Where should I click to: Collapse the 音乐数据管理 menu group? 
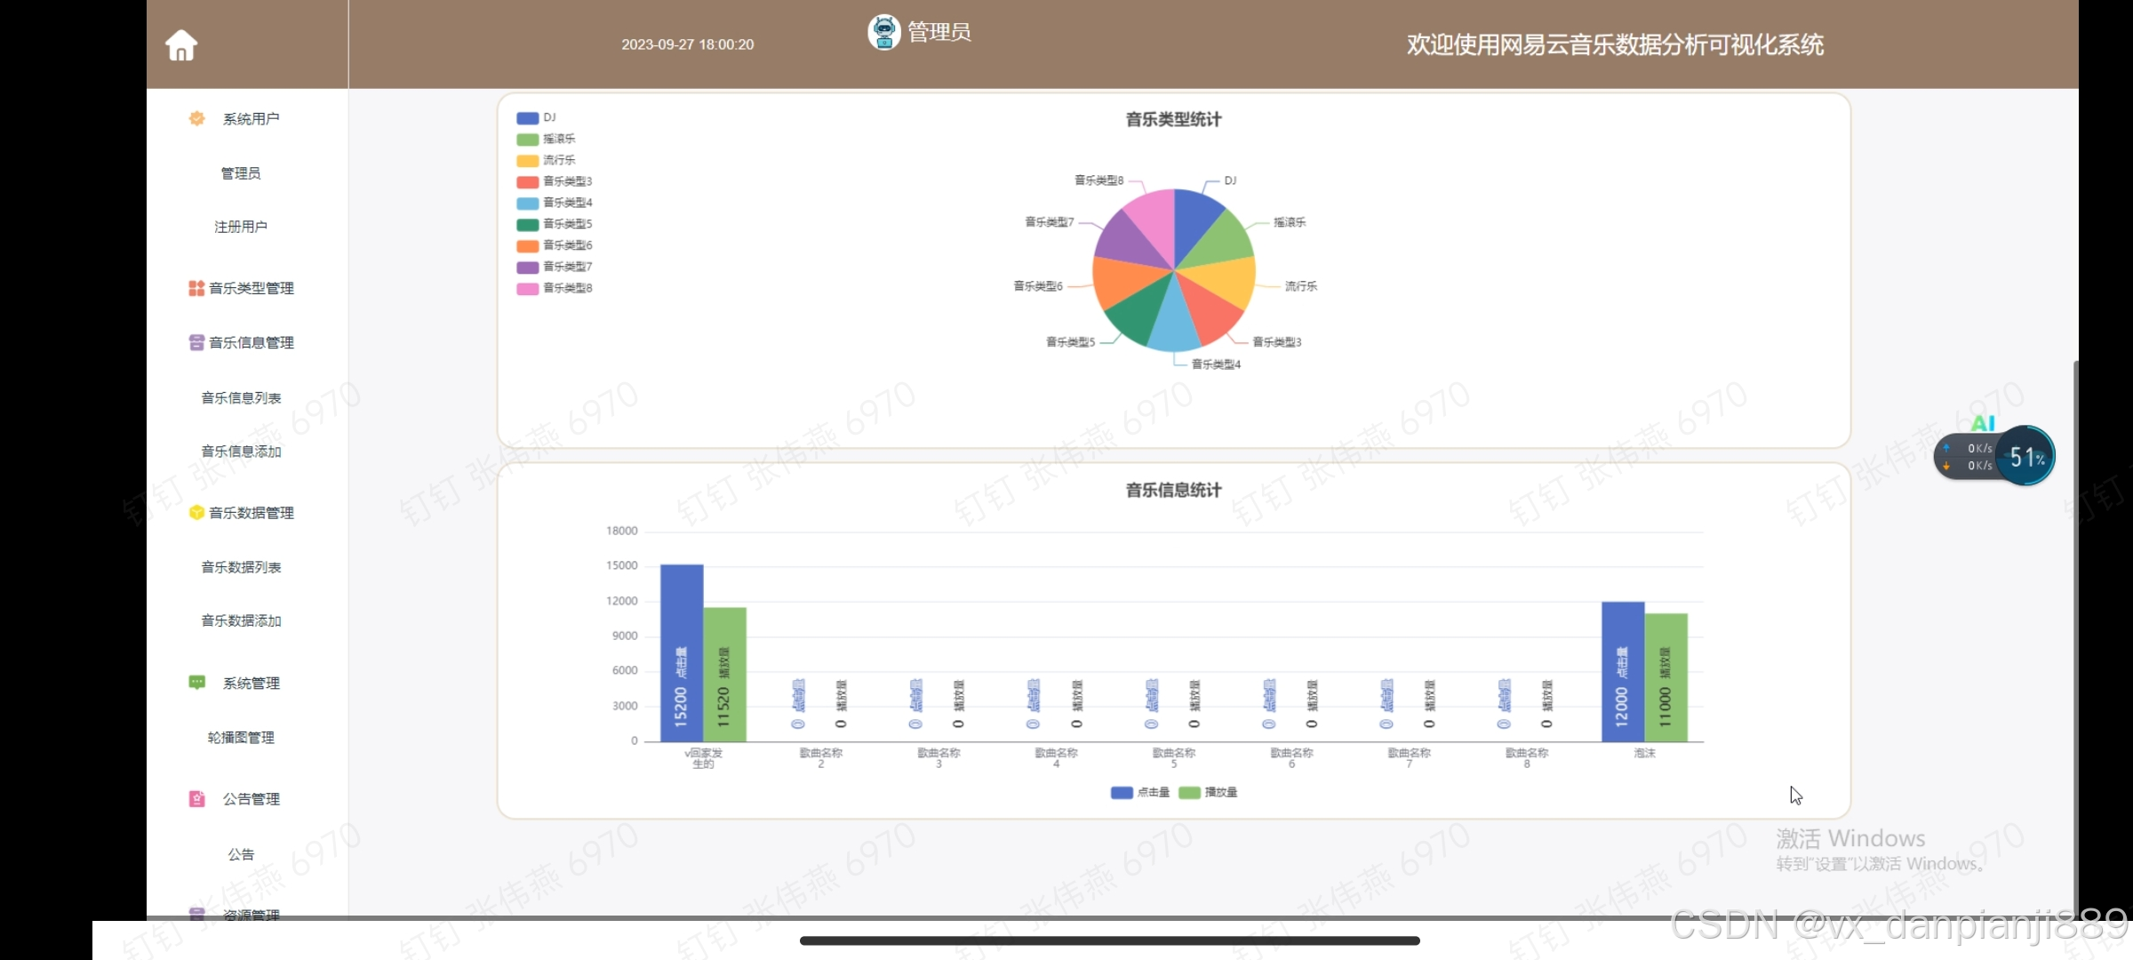click(x=251, y=513)
